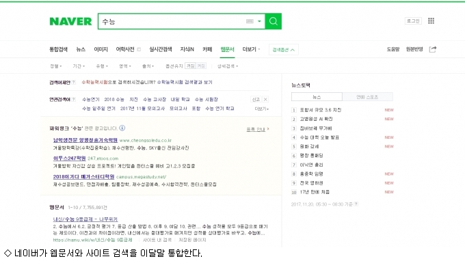
Task: Switch to the 뉴스 search tab
Action: (81, 49)
